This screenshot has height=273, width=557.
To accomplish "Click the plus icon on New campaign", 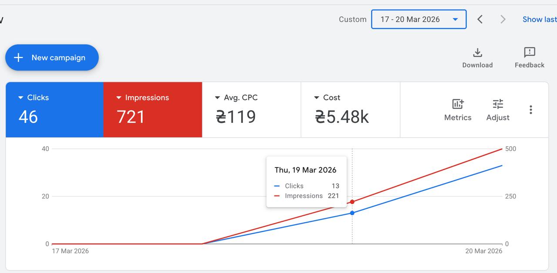I will pyautogui.click(x=18, y=58).
